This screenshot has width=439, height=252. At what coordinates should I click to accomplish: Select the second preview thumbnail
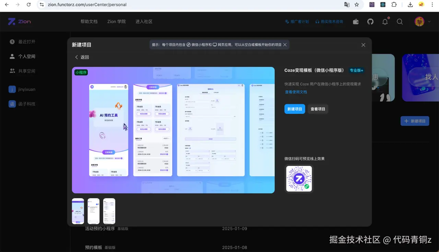[94, 211]
